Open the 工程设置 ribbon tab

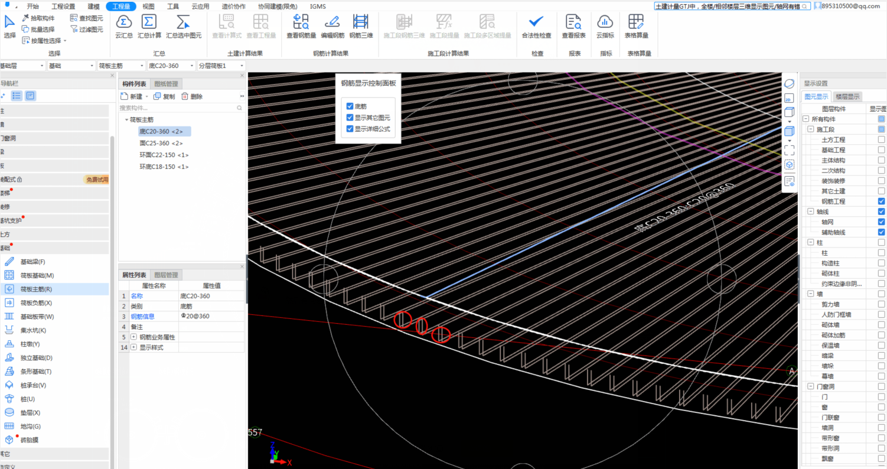63,6
